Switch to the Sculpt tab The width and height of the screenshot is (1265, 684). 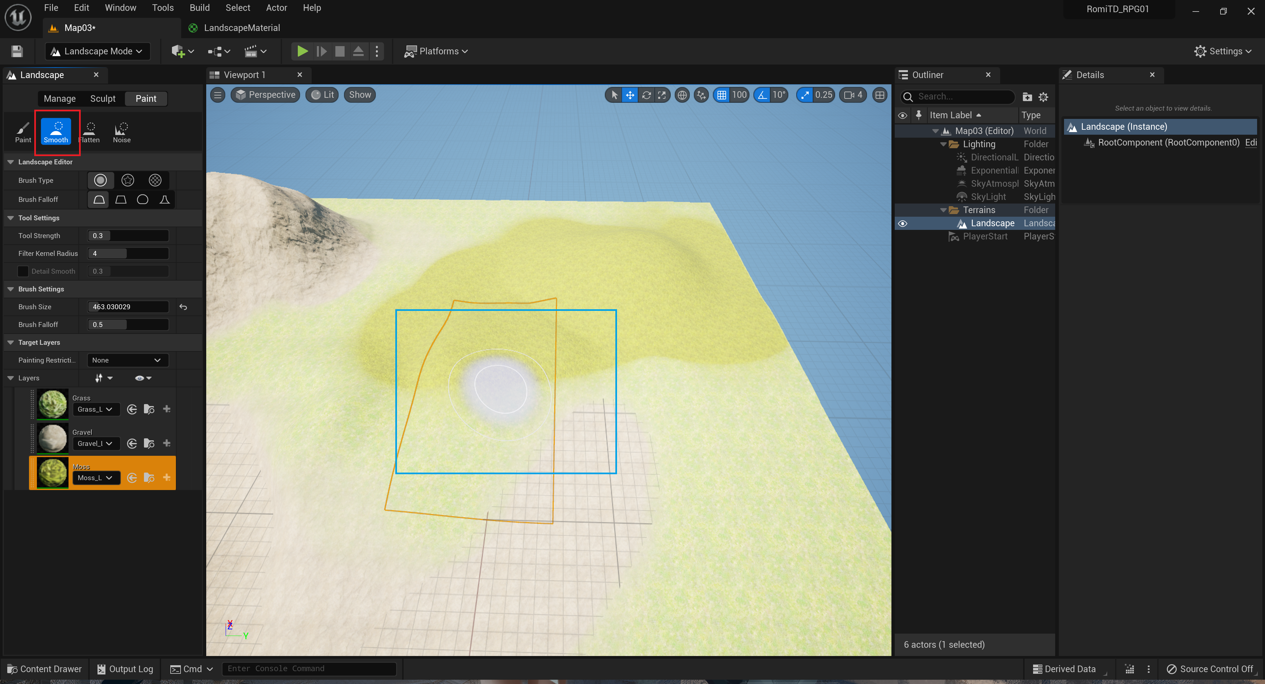[x=103, y=99]
